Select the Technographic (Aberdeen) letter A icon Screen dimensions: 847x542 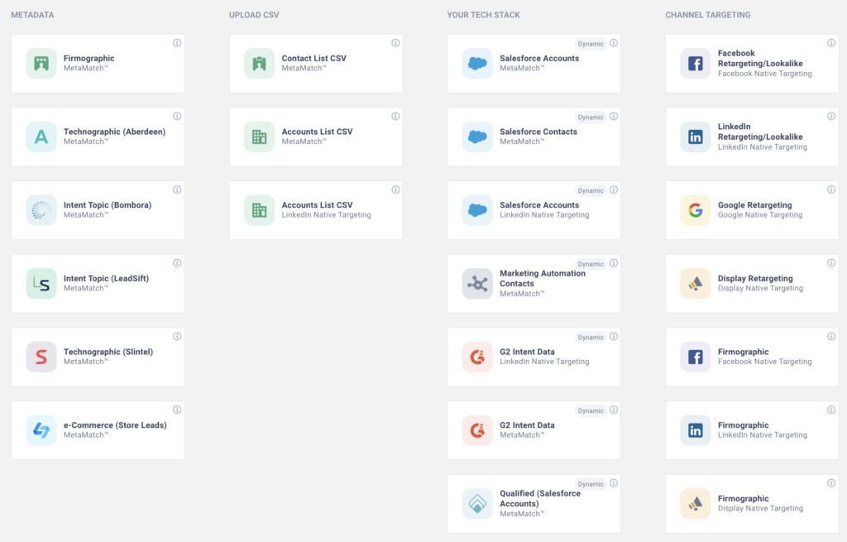point(41,137)
